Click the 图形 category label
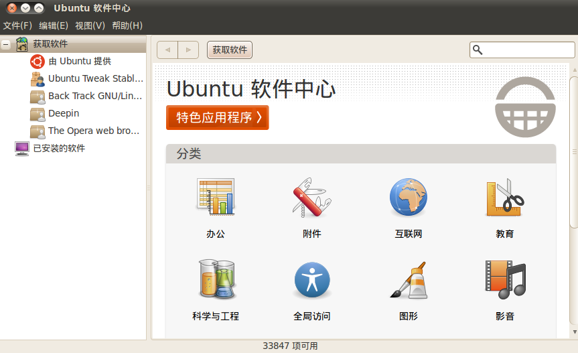The height and width of the screenshot is (353, 578). [409, 316]
